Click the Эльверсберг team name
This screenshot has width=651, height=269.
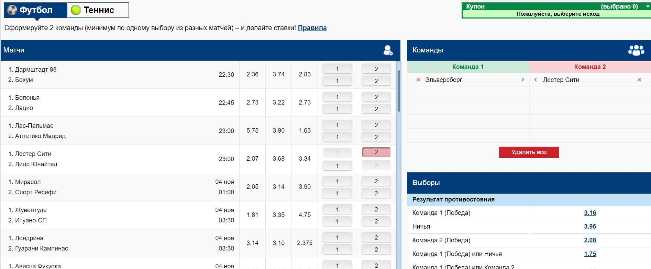click(443, 80)
